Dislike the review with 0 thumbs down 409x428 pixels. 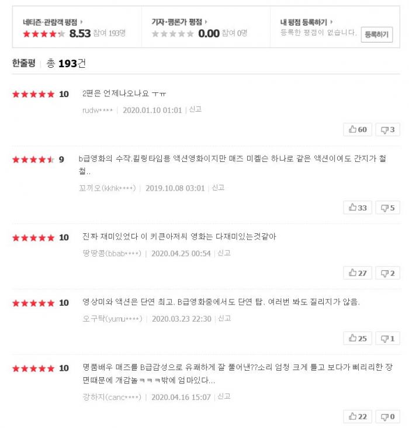[x=387, y=416]
